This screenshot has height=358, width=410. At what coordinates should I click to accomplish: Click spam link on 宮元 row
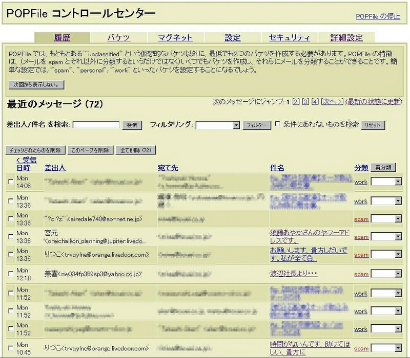click(361, 237)
